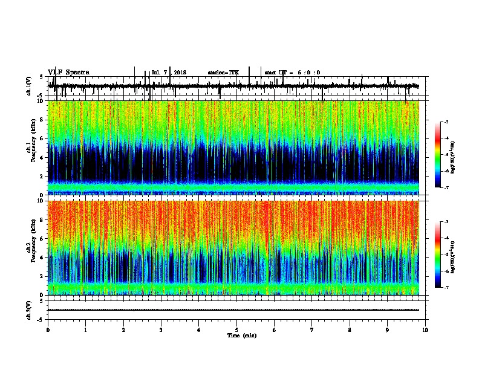
Task: Click the time axis tick label "2"
Action: (x=123, y=330)
